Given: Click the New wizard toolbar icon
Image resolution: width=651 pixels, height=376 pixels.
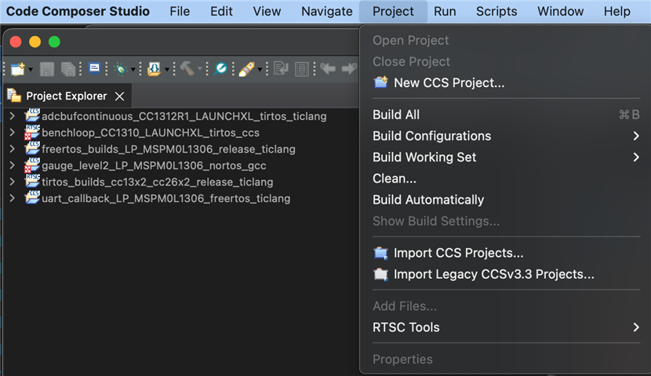Looking at the screenshot, I should coord(18,69).
